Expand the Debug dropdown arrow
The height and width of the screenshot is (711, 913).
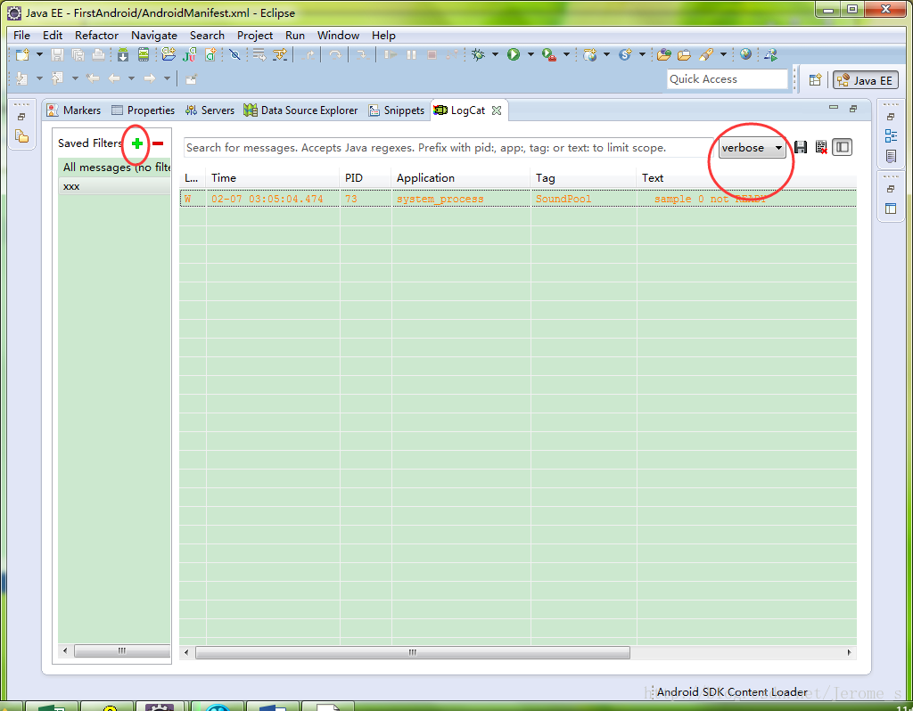tap(495, 54)
